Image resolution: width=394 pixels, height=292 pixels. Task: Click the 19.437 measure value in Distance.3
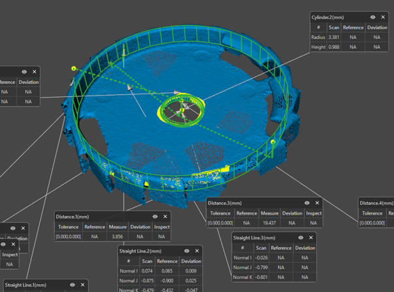[269, 223]
